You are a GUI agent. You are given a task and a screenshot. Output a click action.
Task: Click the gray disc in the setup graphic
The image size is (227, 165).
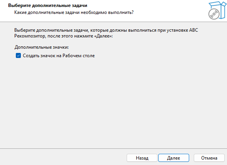[x=214, y=14]
